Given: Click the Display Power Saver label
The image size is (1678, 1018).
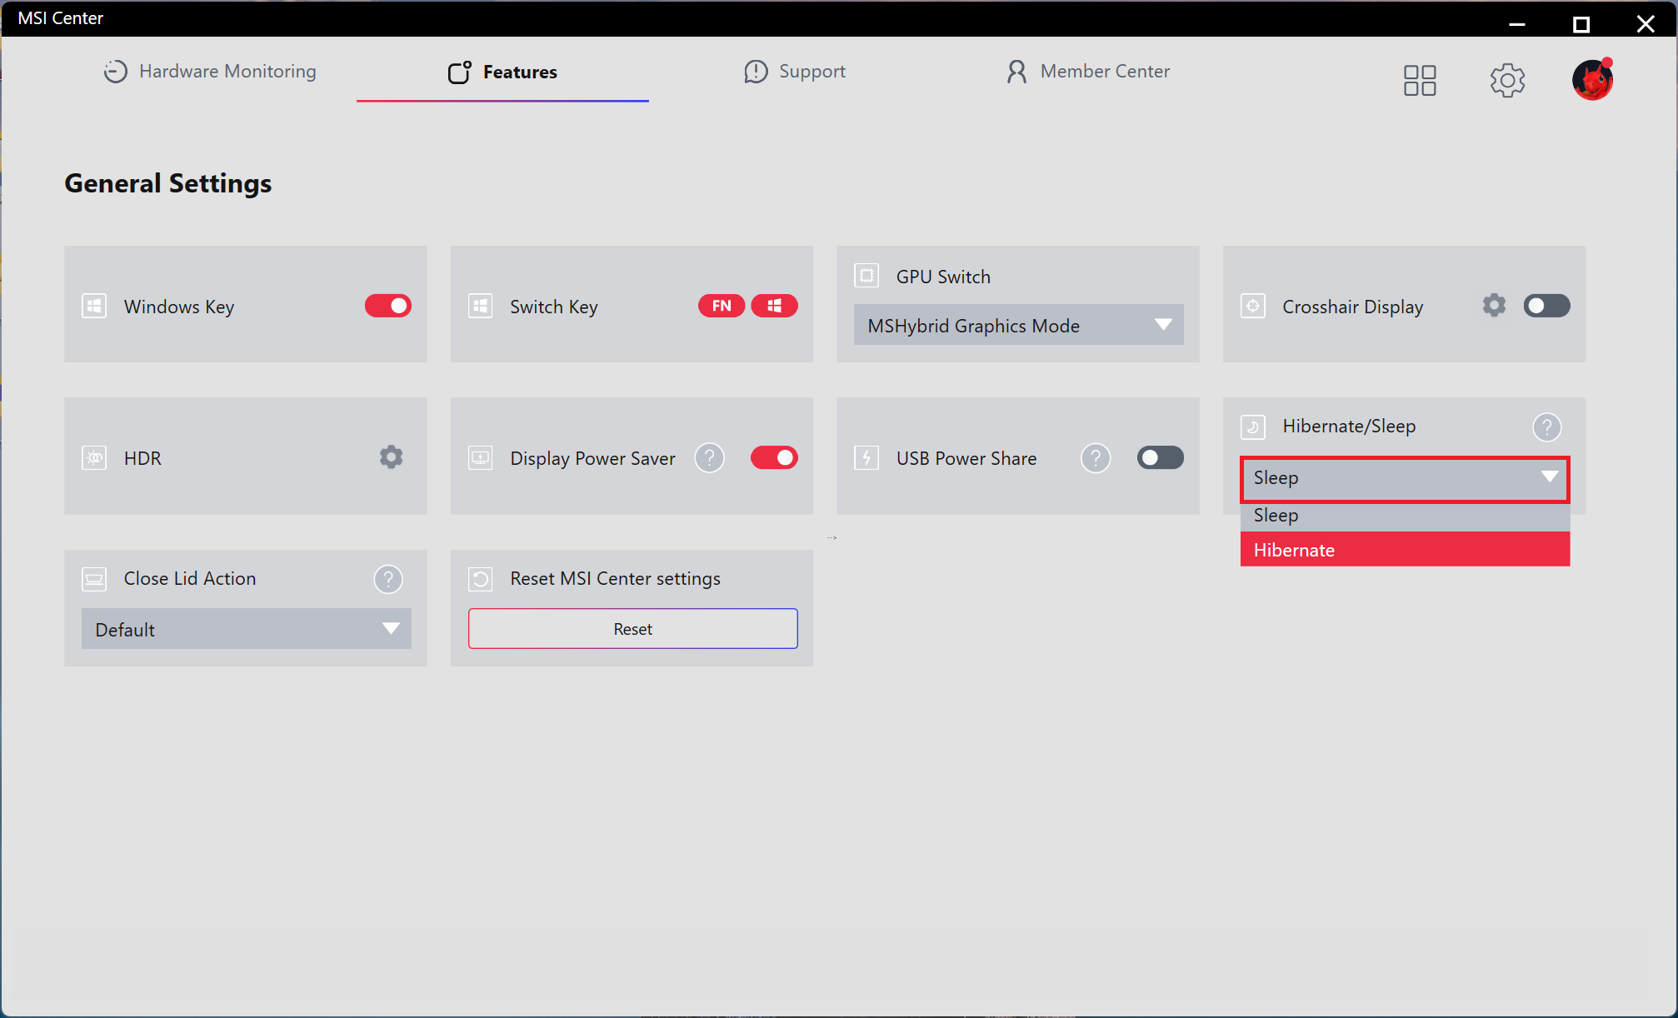Looking at the screenshot, I should [x=592, y=458].
